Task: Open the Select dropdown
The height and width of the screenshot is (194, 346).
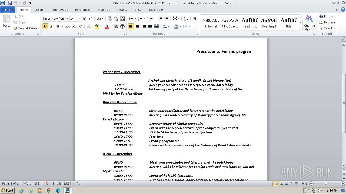Action: 327,28
